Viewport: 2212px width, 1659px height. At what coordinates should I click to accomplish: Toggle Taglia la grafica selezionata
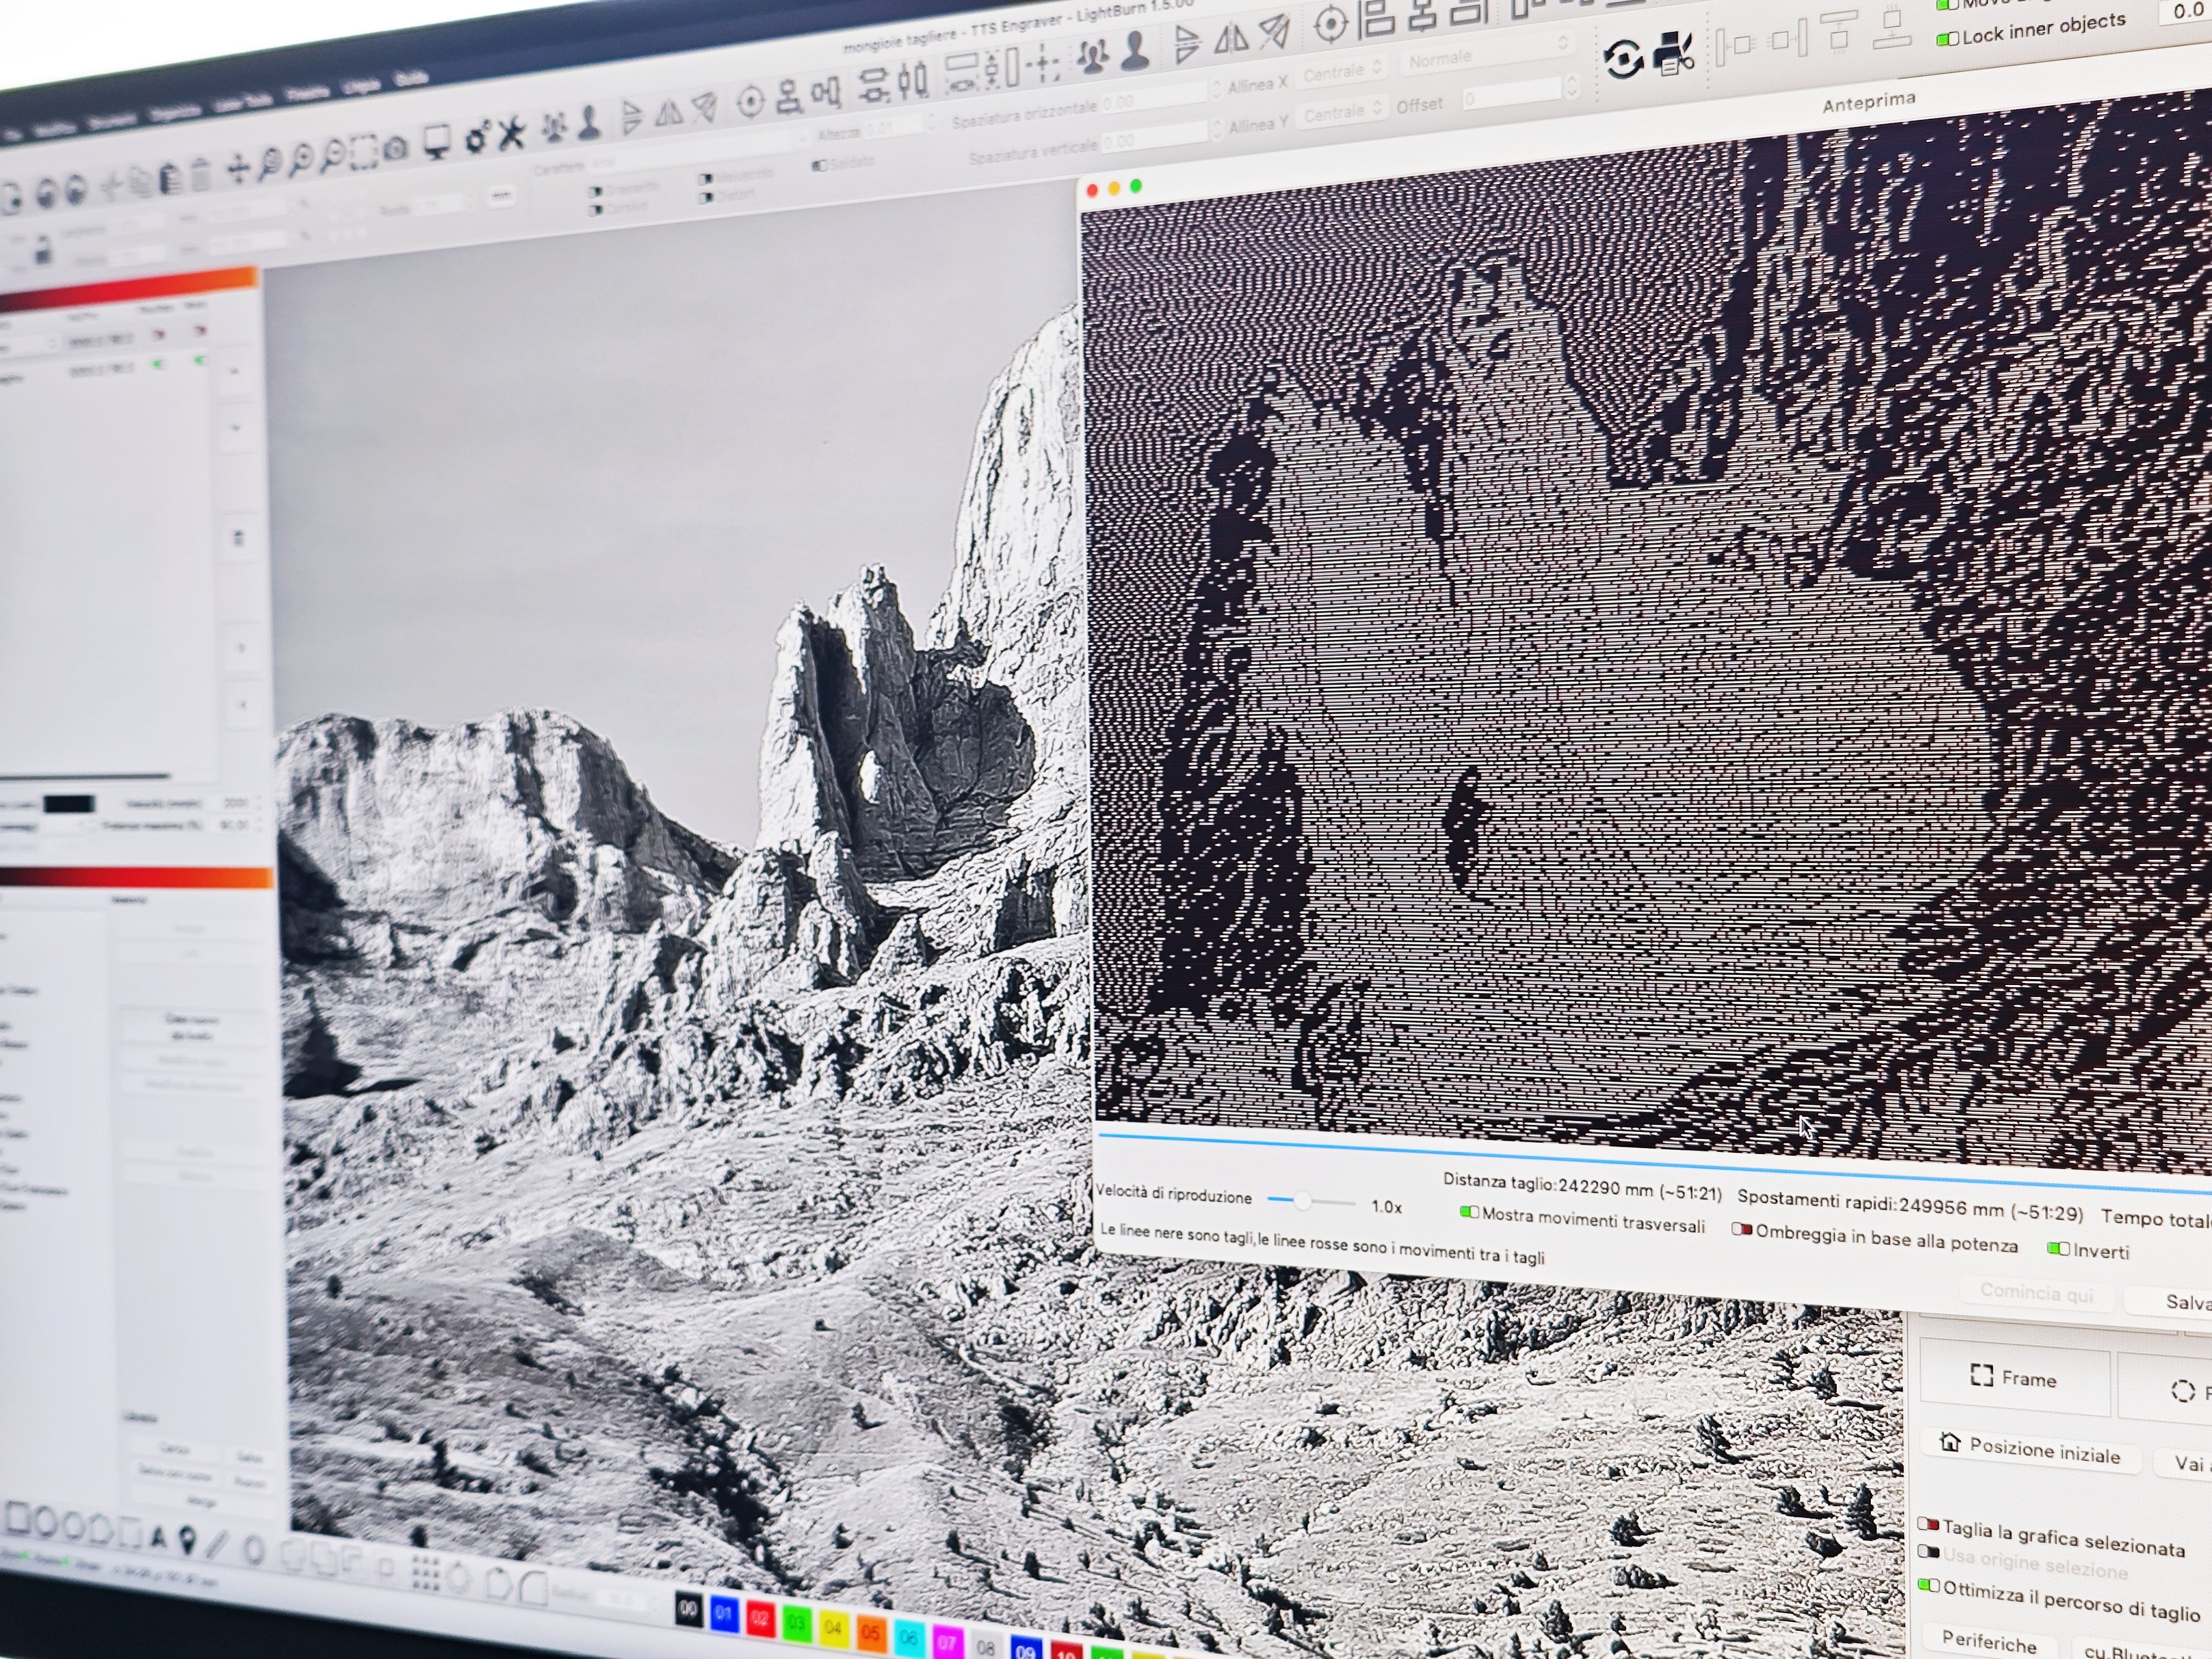tap(1928, 1525)
